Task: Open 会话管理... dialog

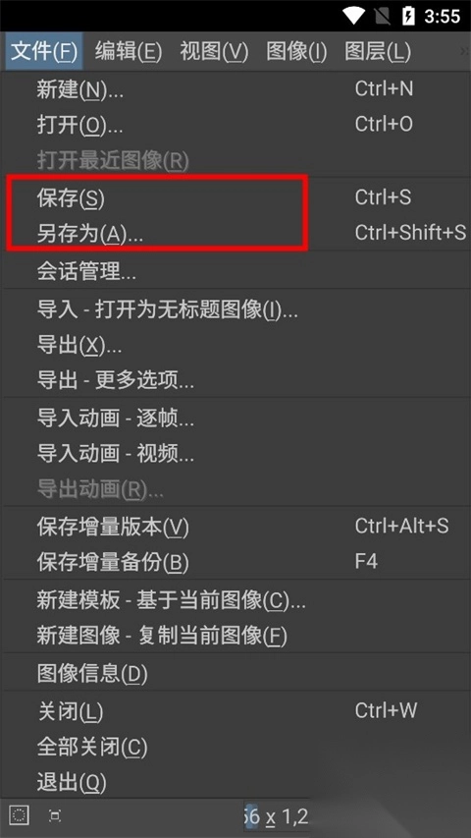Action: pos(235,272)
